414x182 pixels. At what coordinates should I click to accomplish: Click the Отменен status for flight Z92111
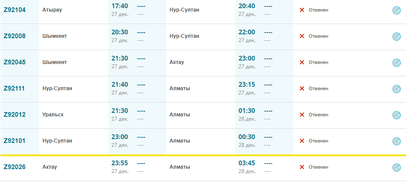click(318, 88)
